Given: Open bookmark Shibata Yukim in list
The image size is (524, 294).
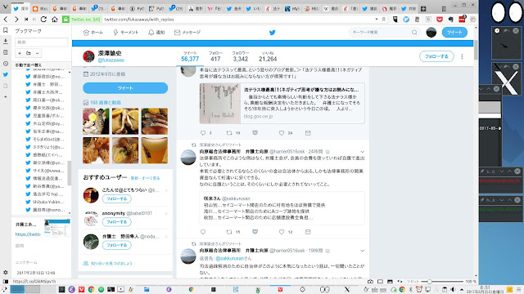Looking at the screenshot, I should click(47, 202).
